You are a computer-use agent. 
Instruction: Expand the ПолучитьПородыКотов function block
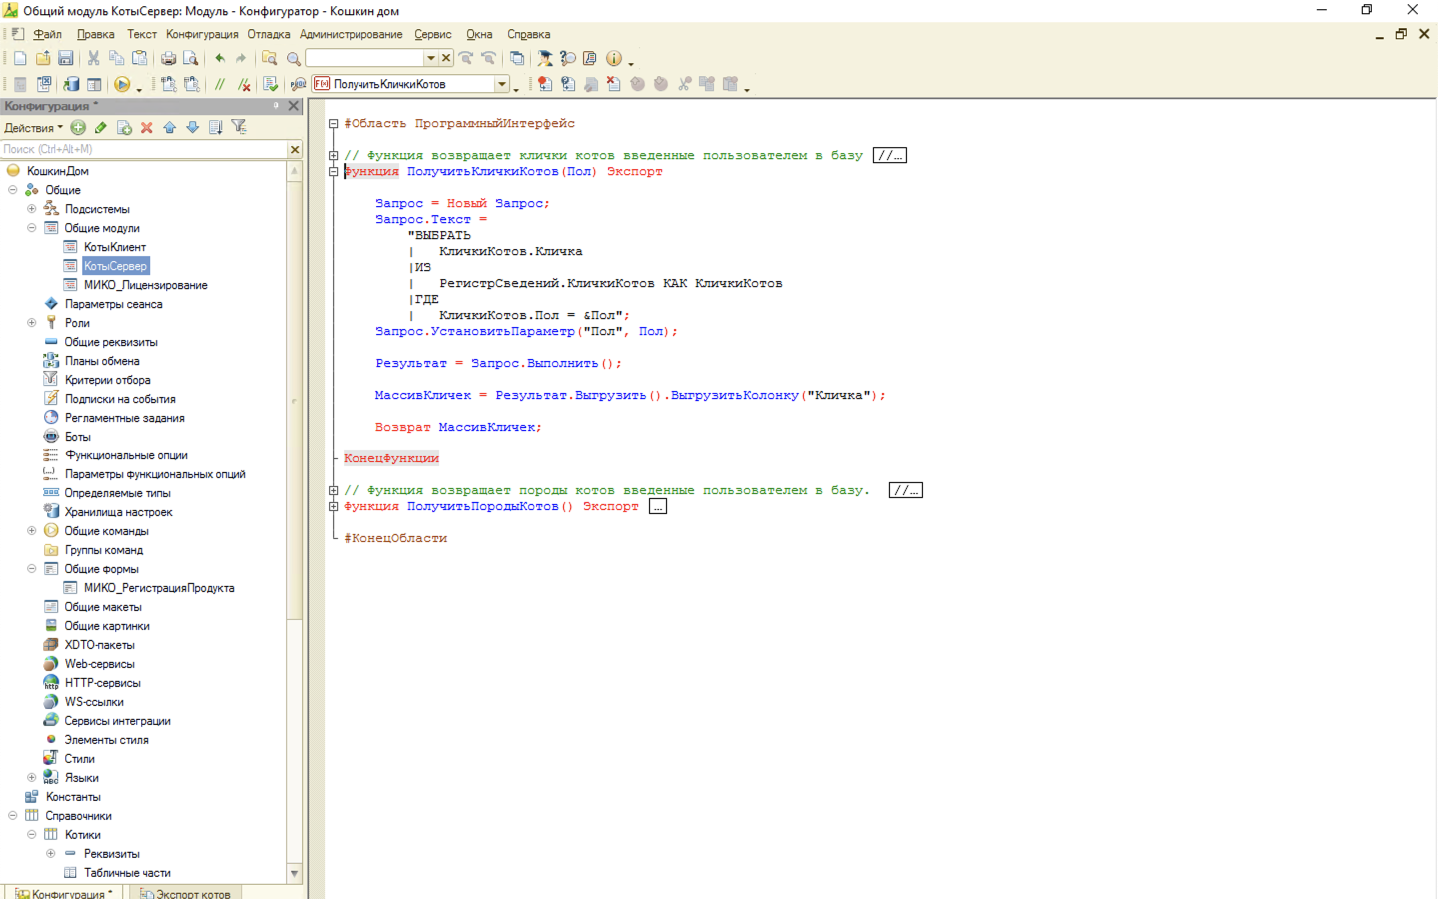(333, 506)
